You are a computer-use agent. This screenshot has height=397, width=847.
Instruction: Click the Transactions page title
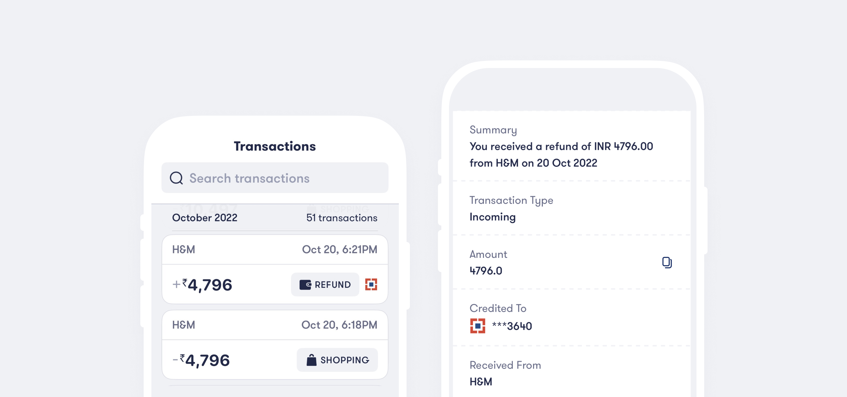(275, 146)
